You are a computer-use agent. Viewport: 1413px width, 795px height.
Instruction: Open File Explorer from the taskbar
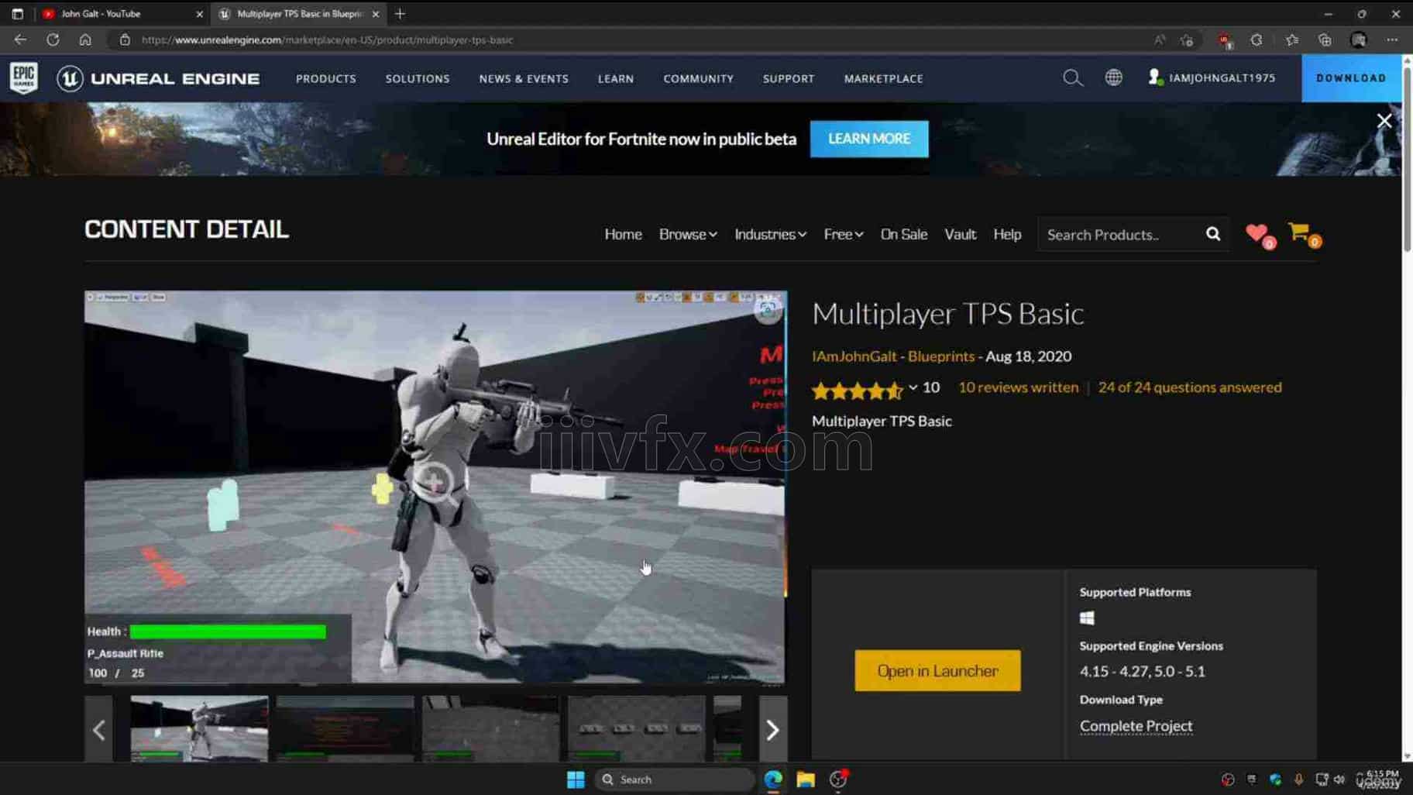coord(806,780)
